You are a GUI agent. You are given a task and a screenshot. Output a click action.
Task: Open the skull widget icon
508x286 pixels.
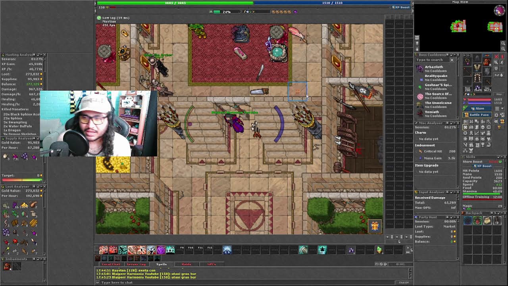pos(483,127)
